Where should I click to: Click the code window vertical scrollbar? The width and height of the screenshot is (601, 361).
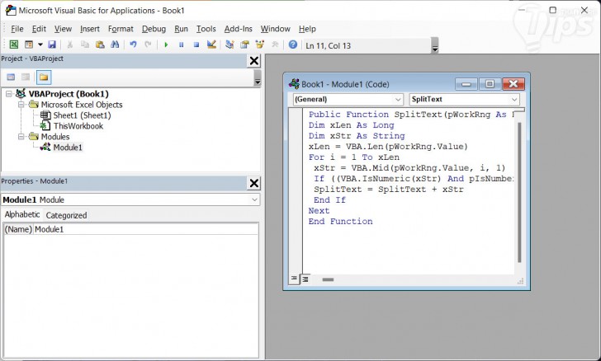click(519, 193)
